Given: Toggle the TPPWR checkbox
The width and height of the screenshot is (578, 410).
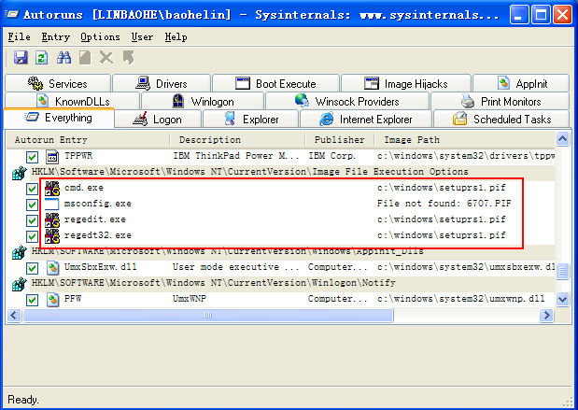Looking at the screenshot, I should click(32, 157).
